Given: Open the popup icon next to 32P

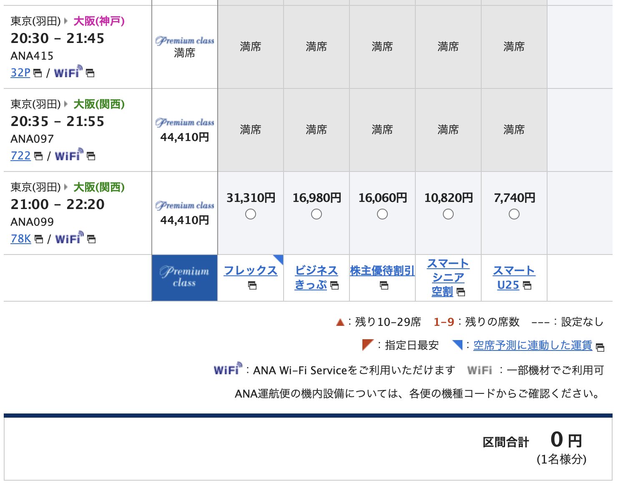Looking at the screenshot, I should (37, 73).
